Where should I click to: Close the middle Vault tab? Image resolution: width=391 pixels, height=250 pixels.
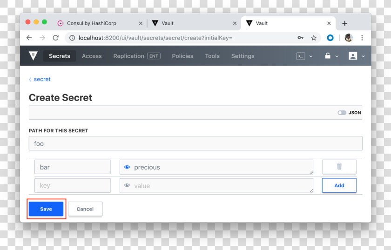[235, 23]
